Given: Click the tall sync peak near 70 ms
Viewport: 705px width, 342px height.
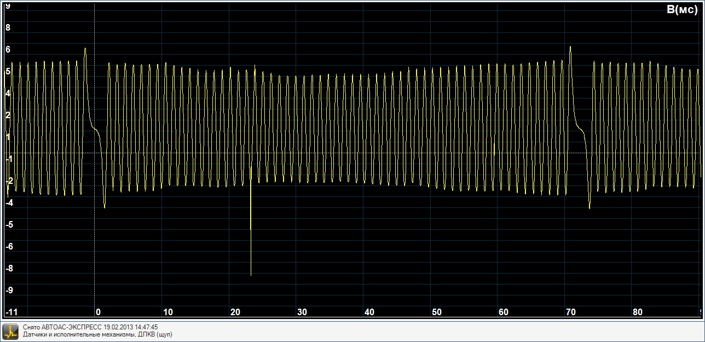Looking at the screenshot, I should click(x=570, y=48).
